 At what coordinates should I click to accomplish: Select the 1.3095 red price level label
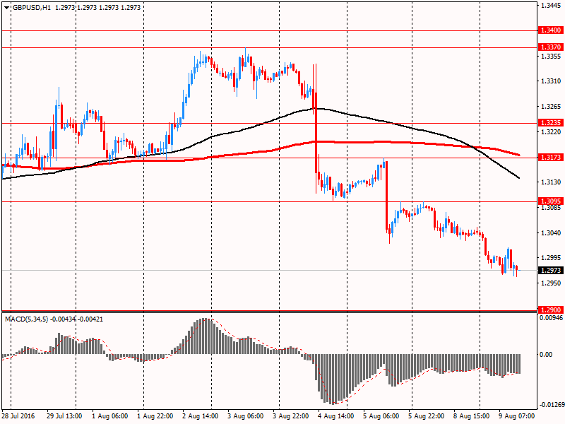[550, 201]
